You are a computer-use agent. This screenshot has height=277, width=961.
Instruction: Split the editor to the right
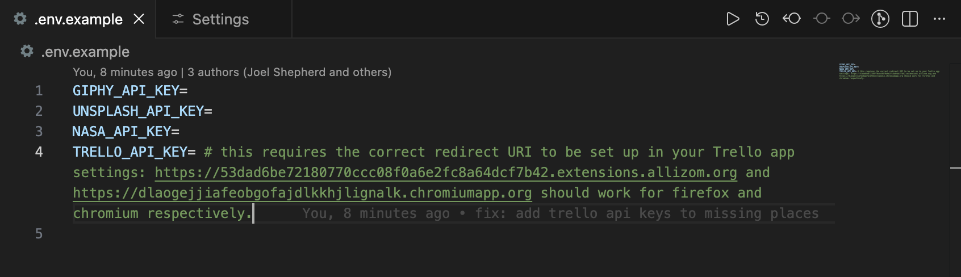tap(910, 19)
